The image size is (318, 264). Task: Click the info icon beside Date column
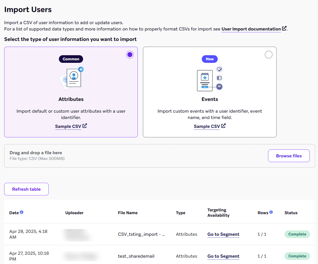click(22, 212)
